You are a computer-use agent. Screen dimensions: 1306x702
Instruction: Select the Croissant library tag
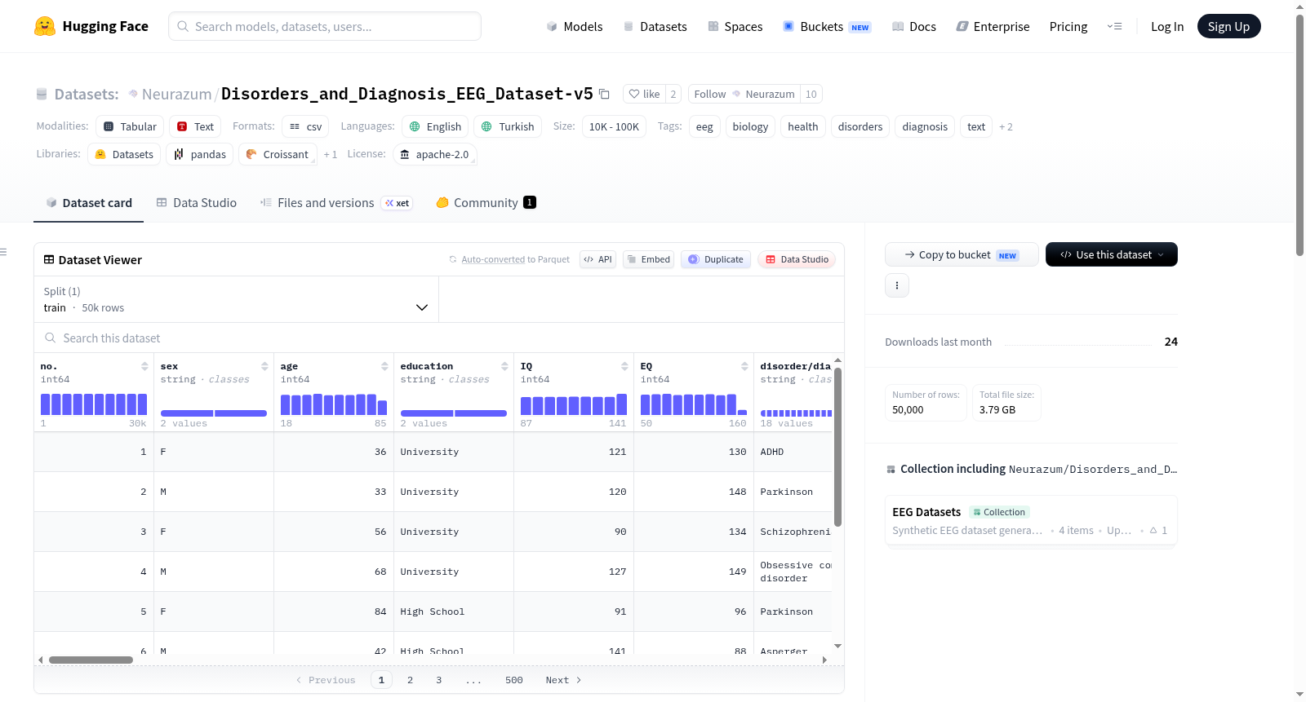(x=278, y=154)
